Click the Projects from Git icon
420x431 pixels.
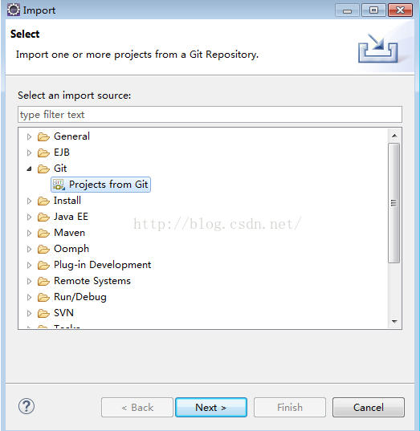[x=59, y=185]
